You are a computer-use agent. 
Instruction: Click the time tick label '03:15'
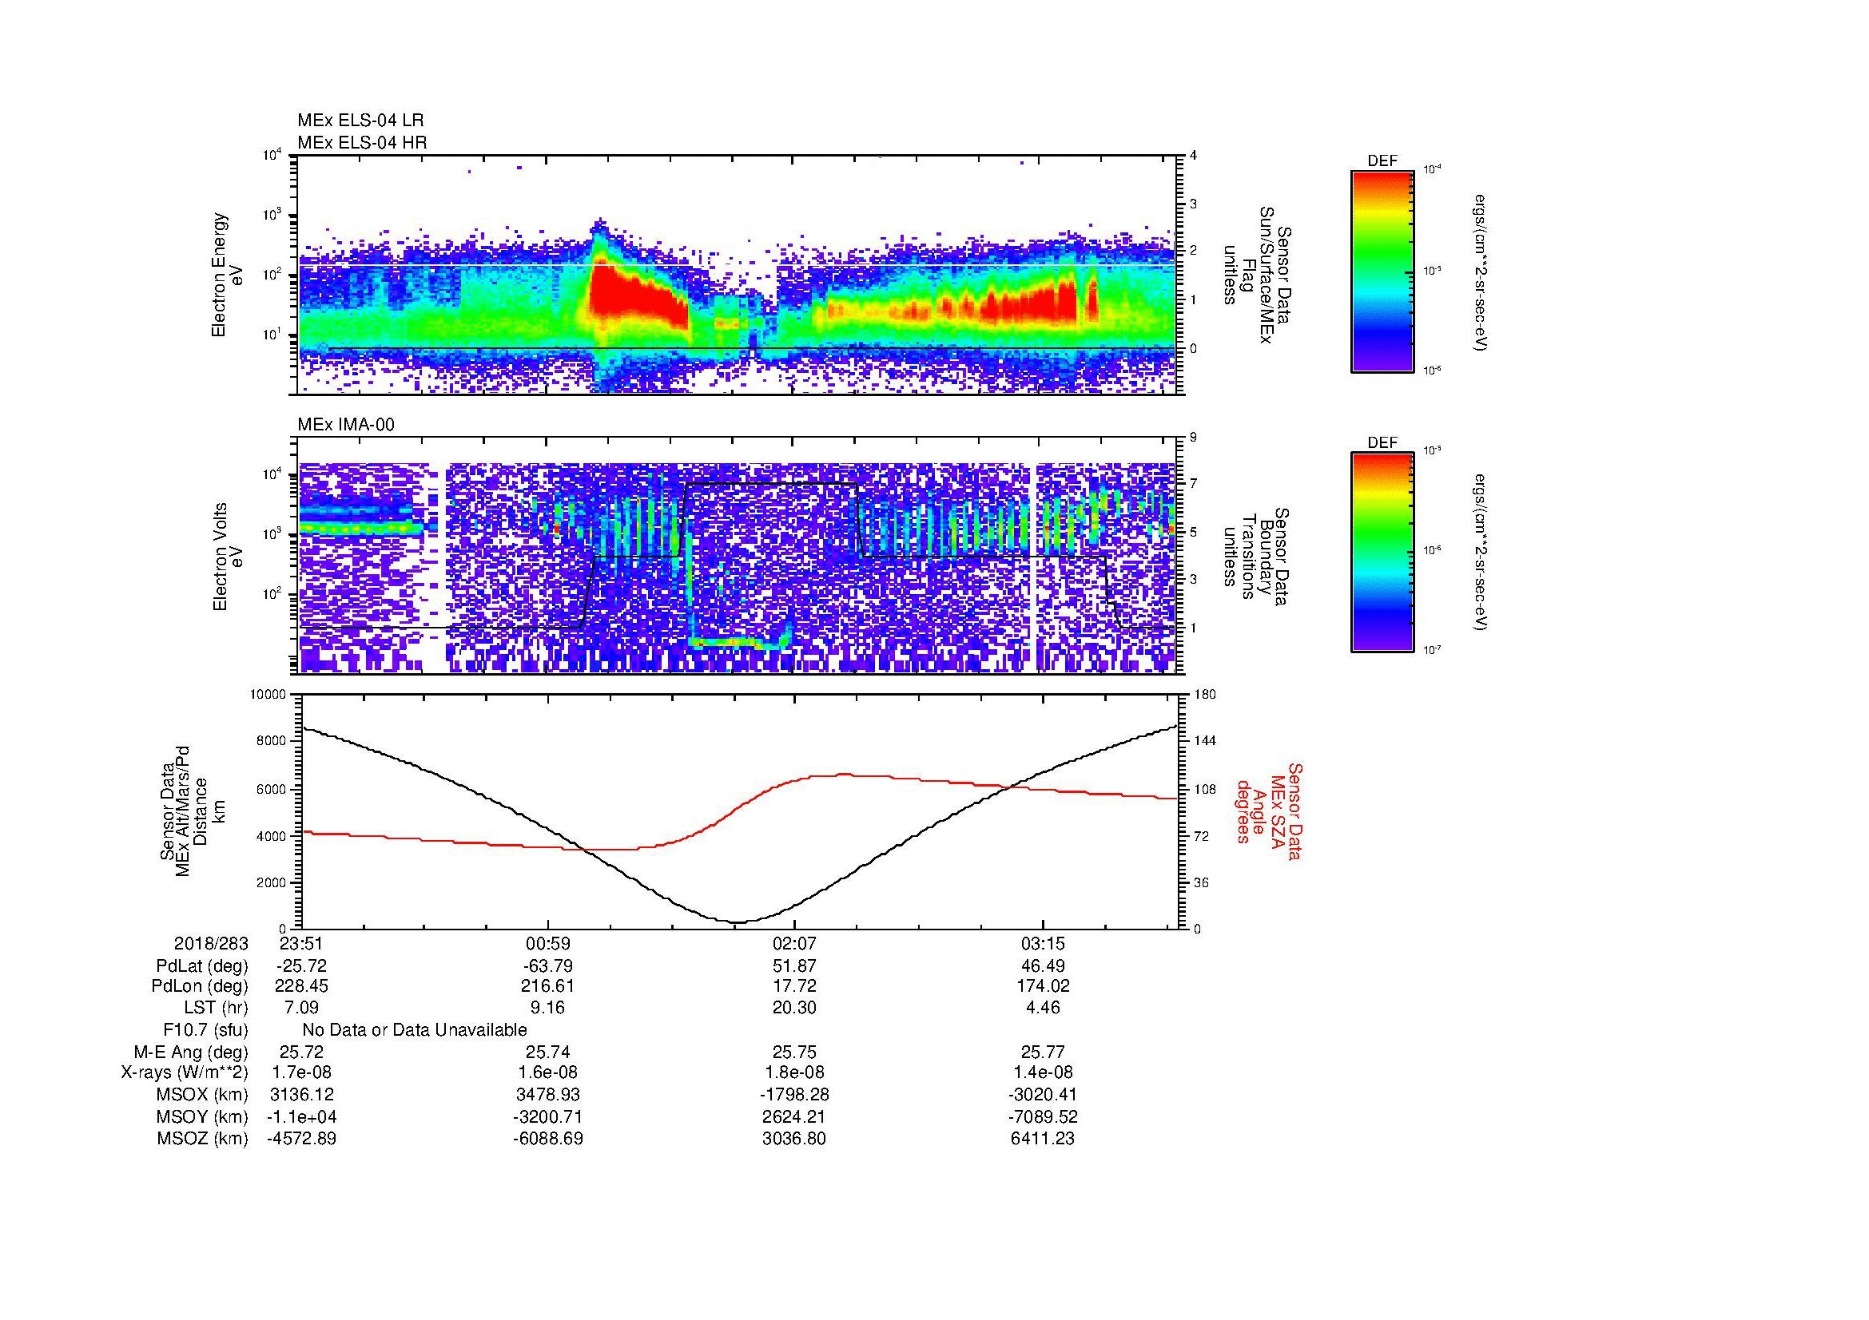1043,943
